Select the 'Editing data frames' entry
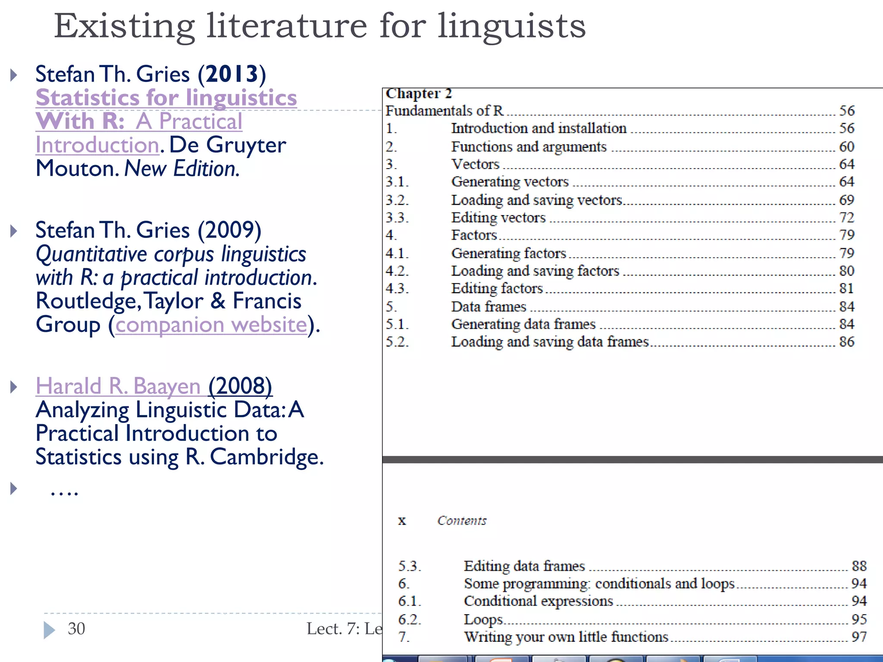The image size is (883, 662). [633, 566]
